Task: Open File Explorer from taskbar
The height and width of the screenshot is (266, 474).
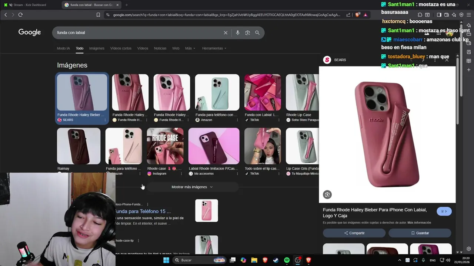Action: coord(254,260)
